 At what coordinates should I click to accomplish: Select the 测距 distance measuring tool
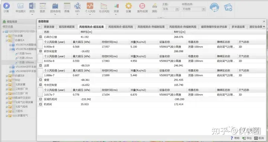coord(155,6)
